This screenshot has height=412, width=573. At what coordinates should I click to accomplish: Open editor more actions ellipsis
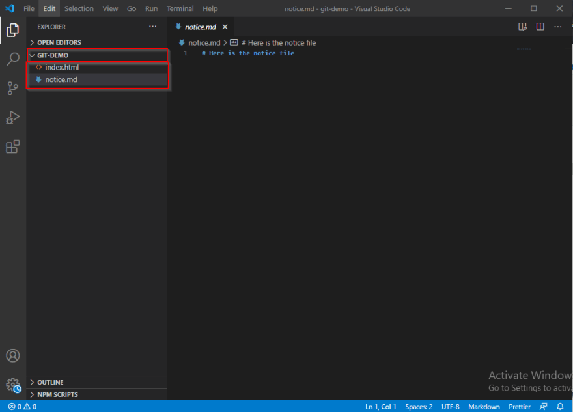557,27
